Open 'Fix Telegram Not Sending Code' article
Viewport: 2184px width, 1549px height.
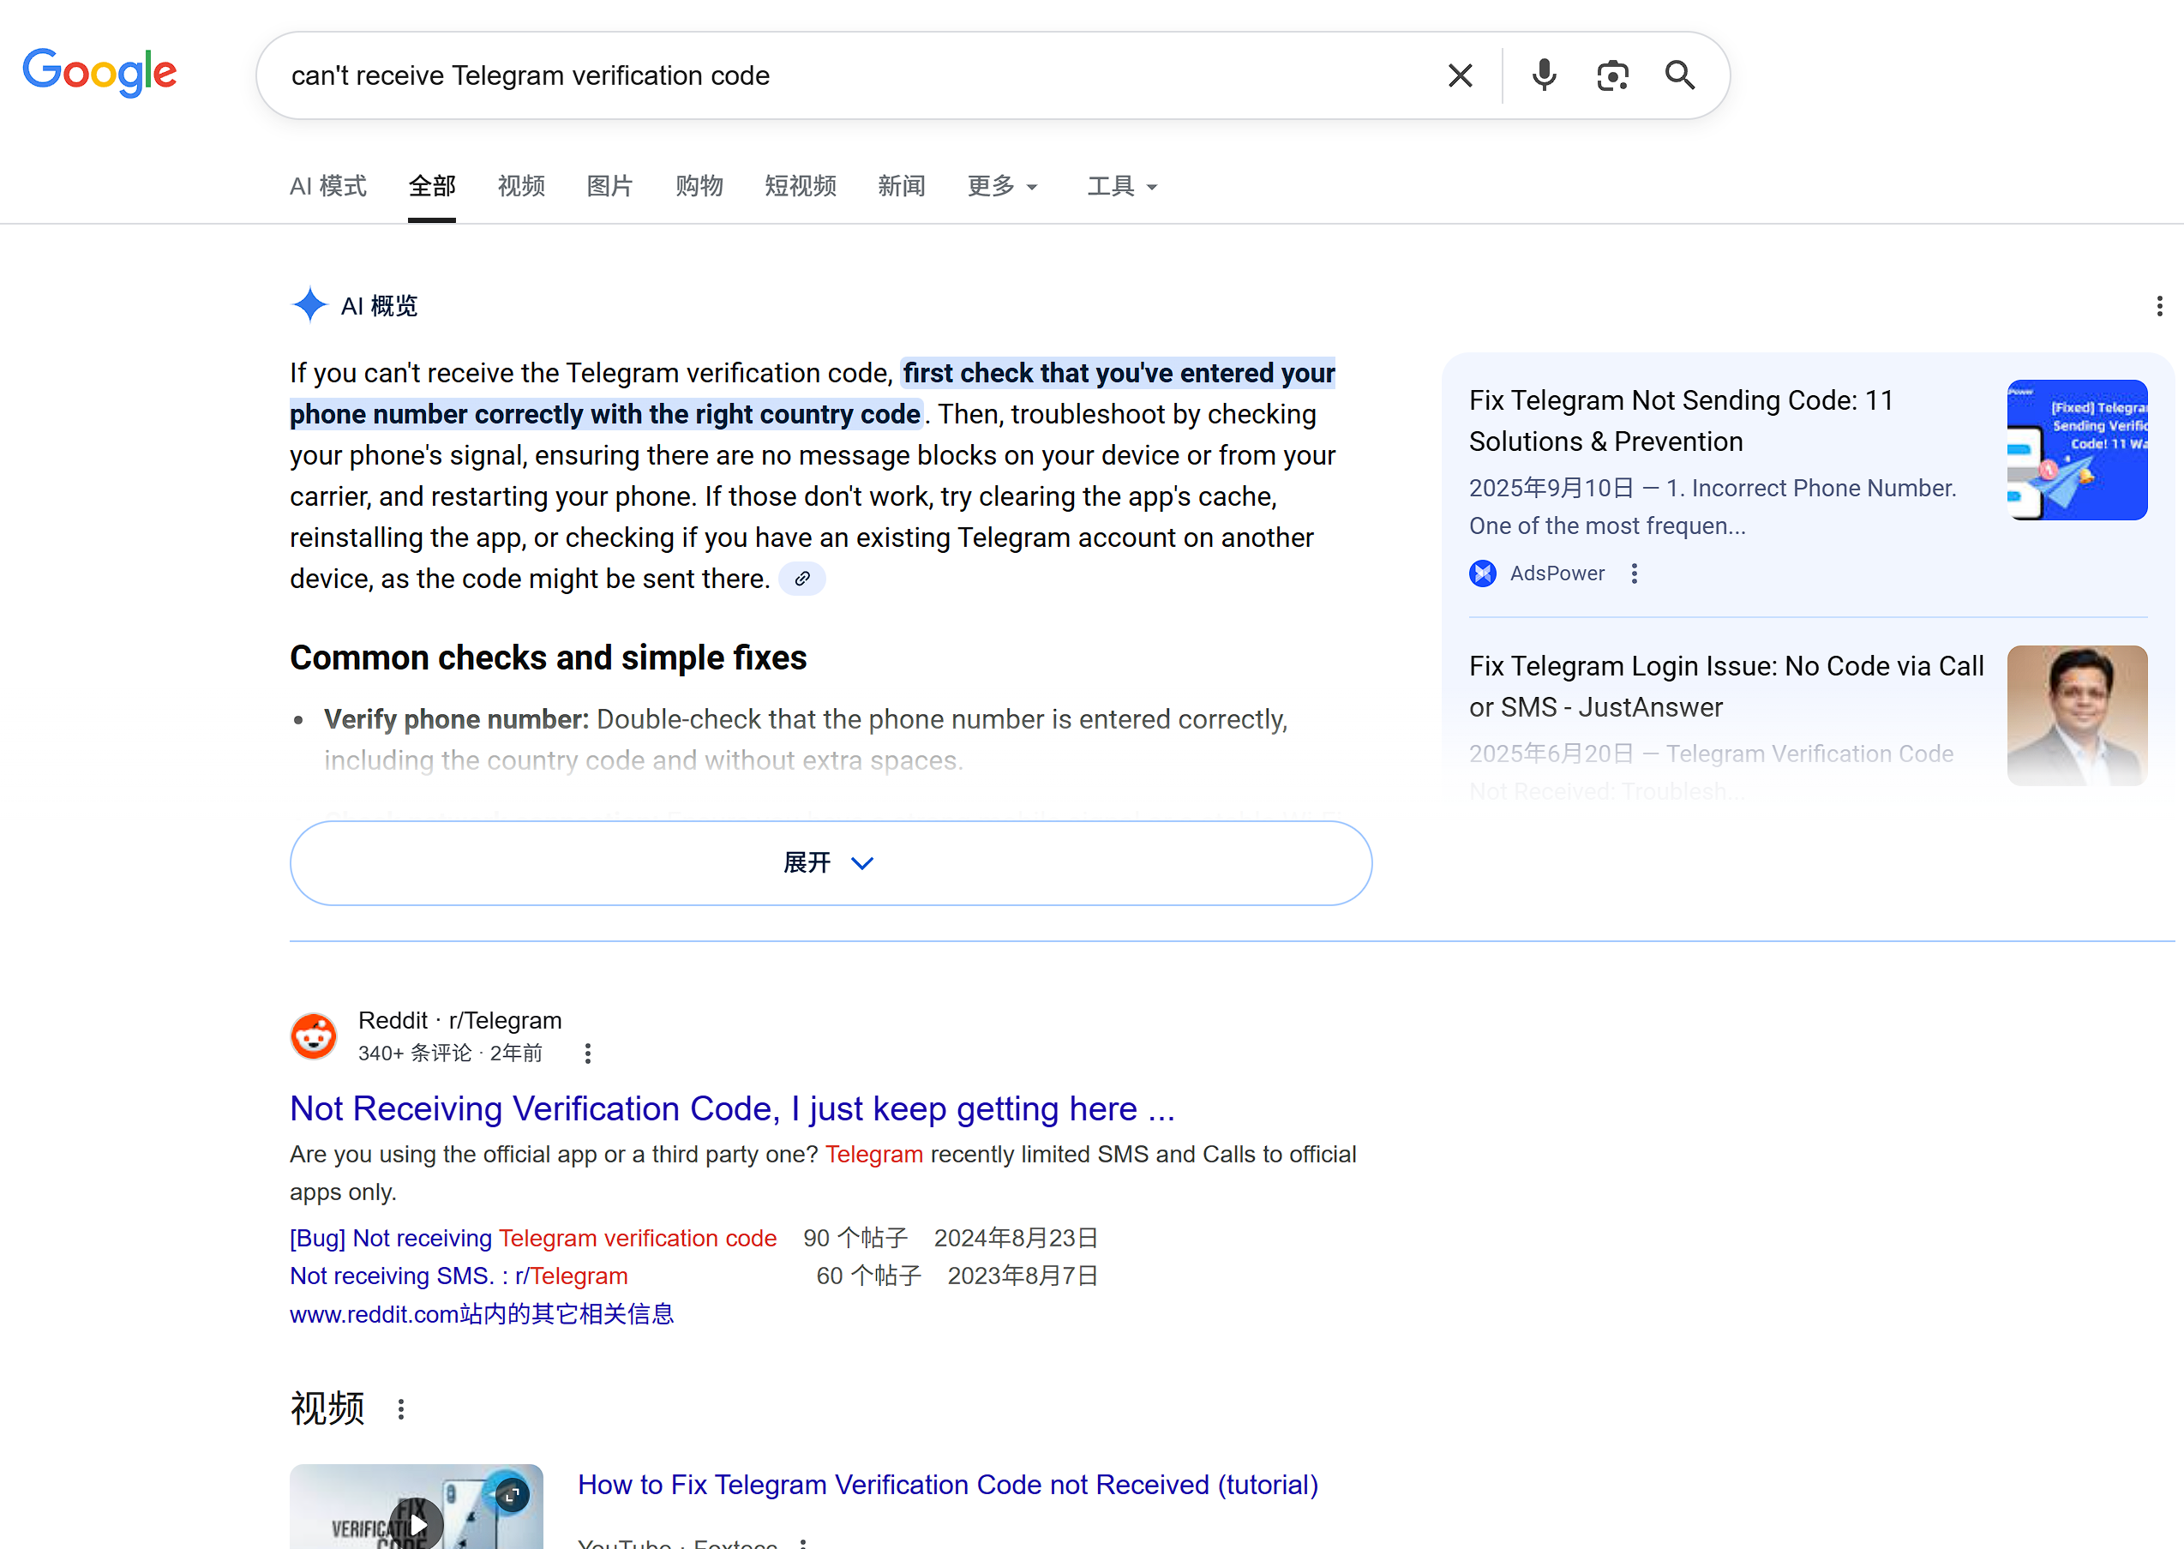[1681, 421]
